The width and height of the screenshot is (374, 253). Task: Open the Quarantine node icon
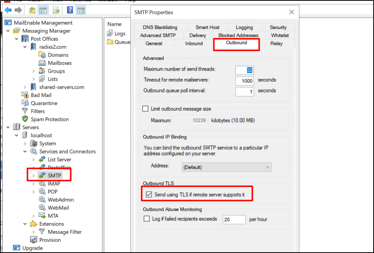pyautogui.click(x=25, y=103)
